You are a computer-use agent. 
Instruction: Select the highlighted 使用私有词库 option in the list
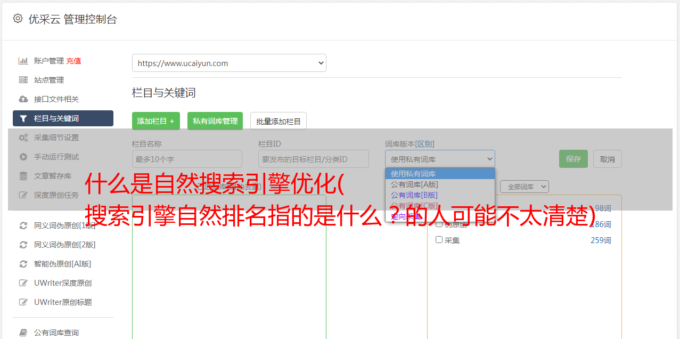[440, 174]
